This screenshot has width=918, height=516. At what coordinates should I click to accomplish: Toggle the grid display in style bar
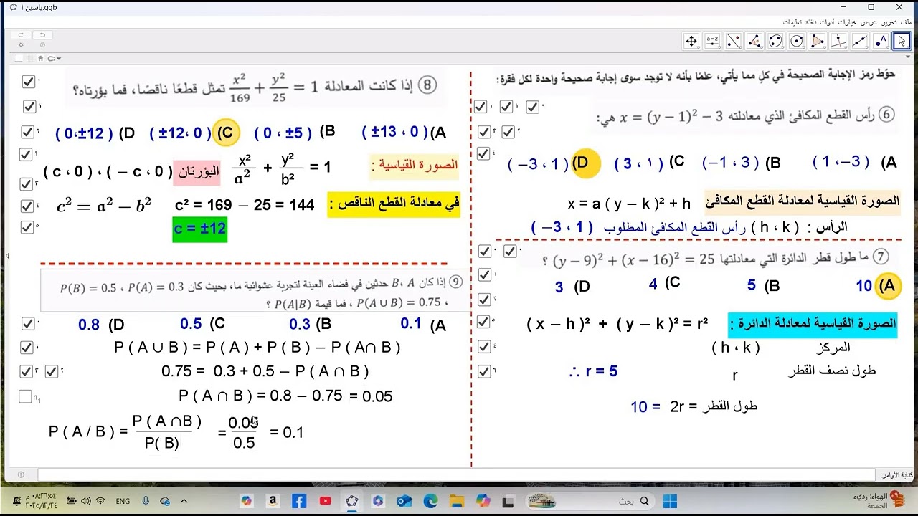(30, 58)
